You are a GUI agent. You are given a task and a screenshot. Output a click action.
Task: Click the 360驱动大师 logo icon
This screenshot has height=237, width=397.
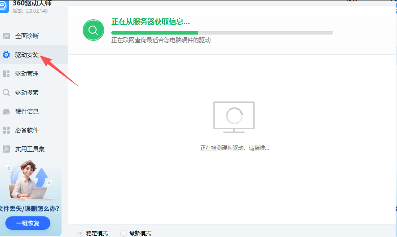[4, 6]
